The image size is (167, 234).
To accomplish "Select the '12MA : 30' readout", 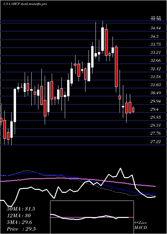I will pyautogui.click(x=19, y=216).
